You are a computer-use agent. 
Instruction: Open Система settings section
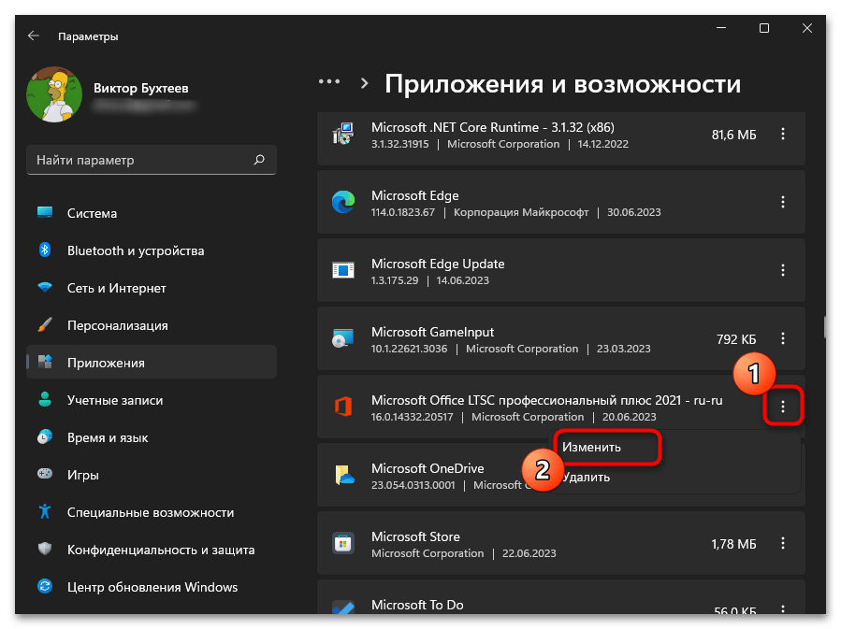coord(152,213)
